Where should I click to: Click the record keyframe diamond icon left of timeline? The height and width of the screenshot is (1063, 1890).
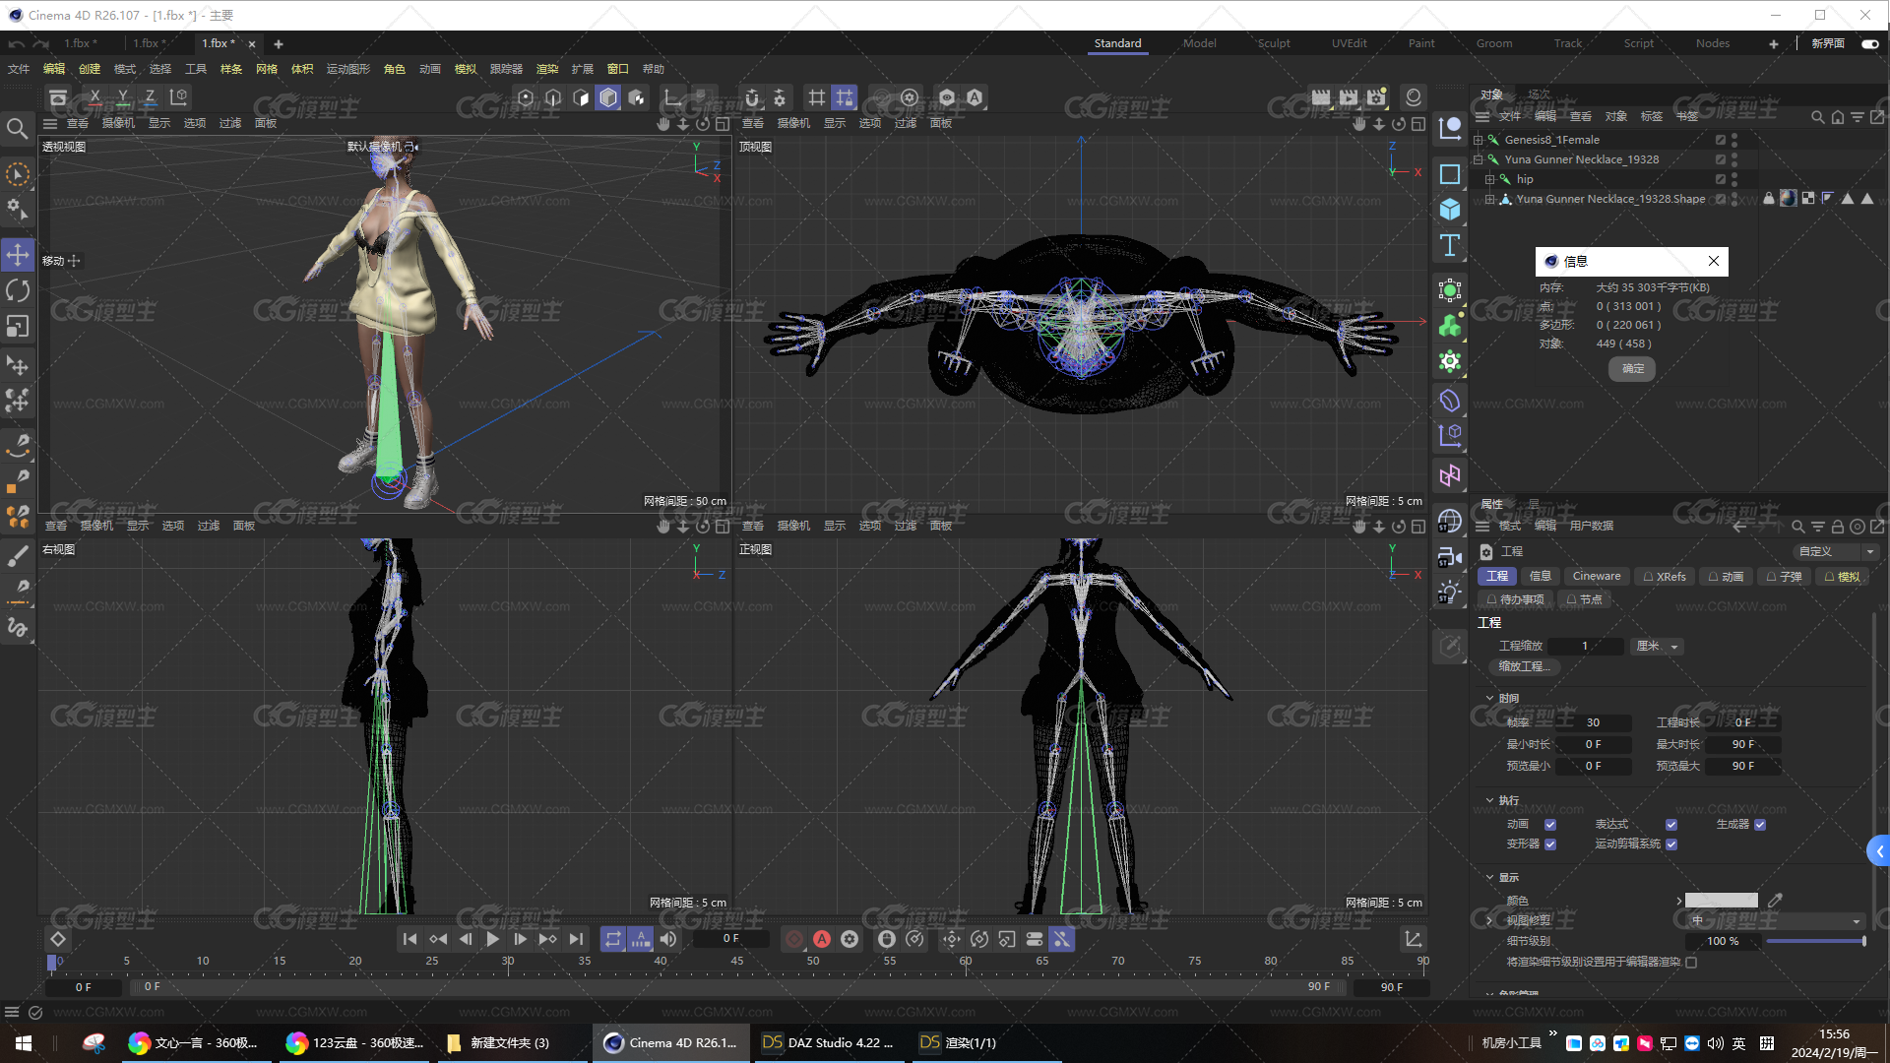58,939
